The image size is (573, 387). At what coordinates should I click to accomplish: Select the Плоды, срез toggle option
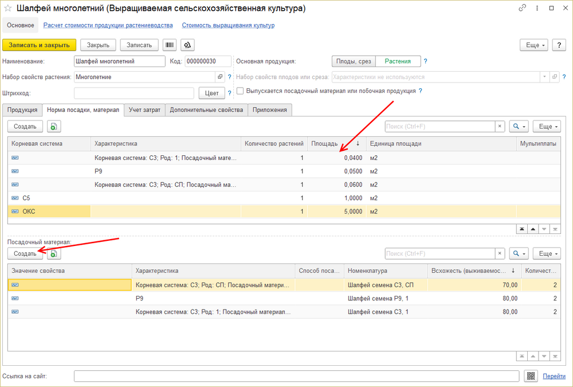click(x=355, y=61)
